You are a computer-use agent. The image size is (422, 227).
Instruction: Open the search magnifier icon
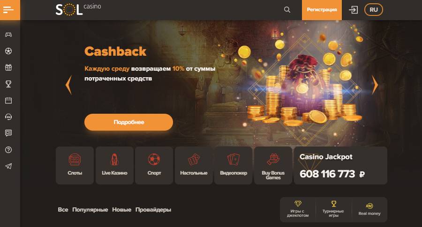pos(287,10)
